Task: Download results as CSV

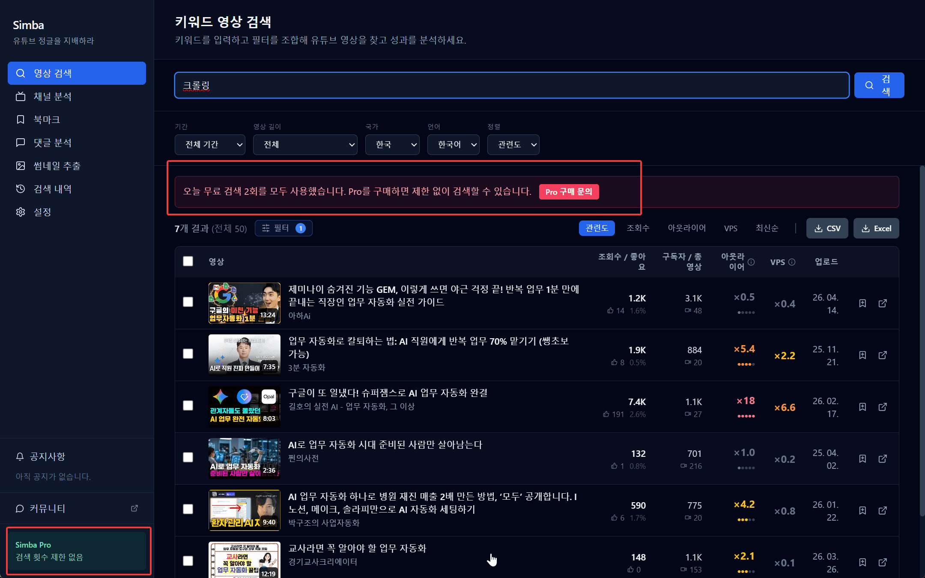Action: [x=827, y=228]
